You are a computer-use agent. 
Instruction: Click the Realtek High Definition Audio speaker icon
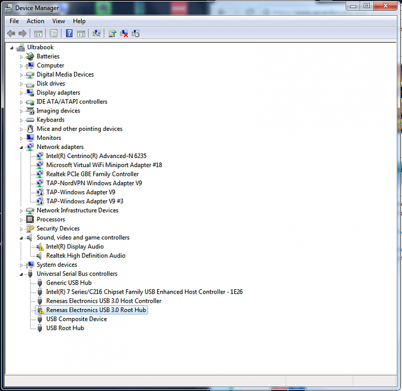[39, 255]
